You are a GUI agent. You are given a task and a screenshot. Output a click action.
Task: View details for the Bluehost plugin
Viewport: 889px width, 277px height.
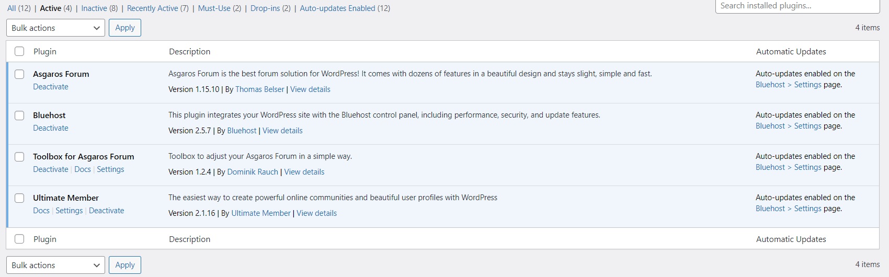(282, 131)
